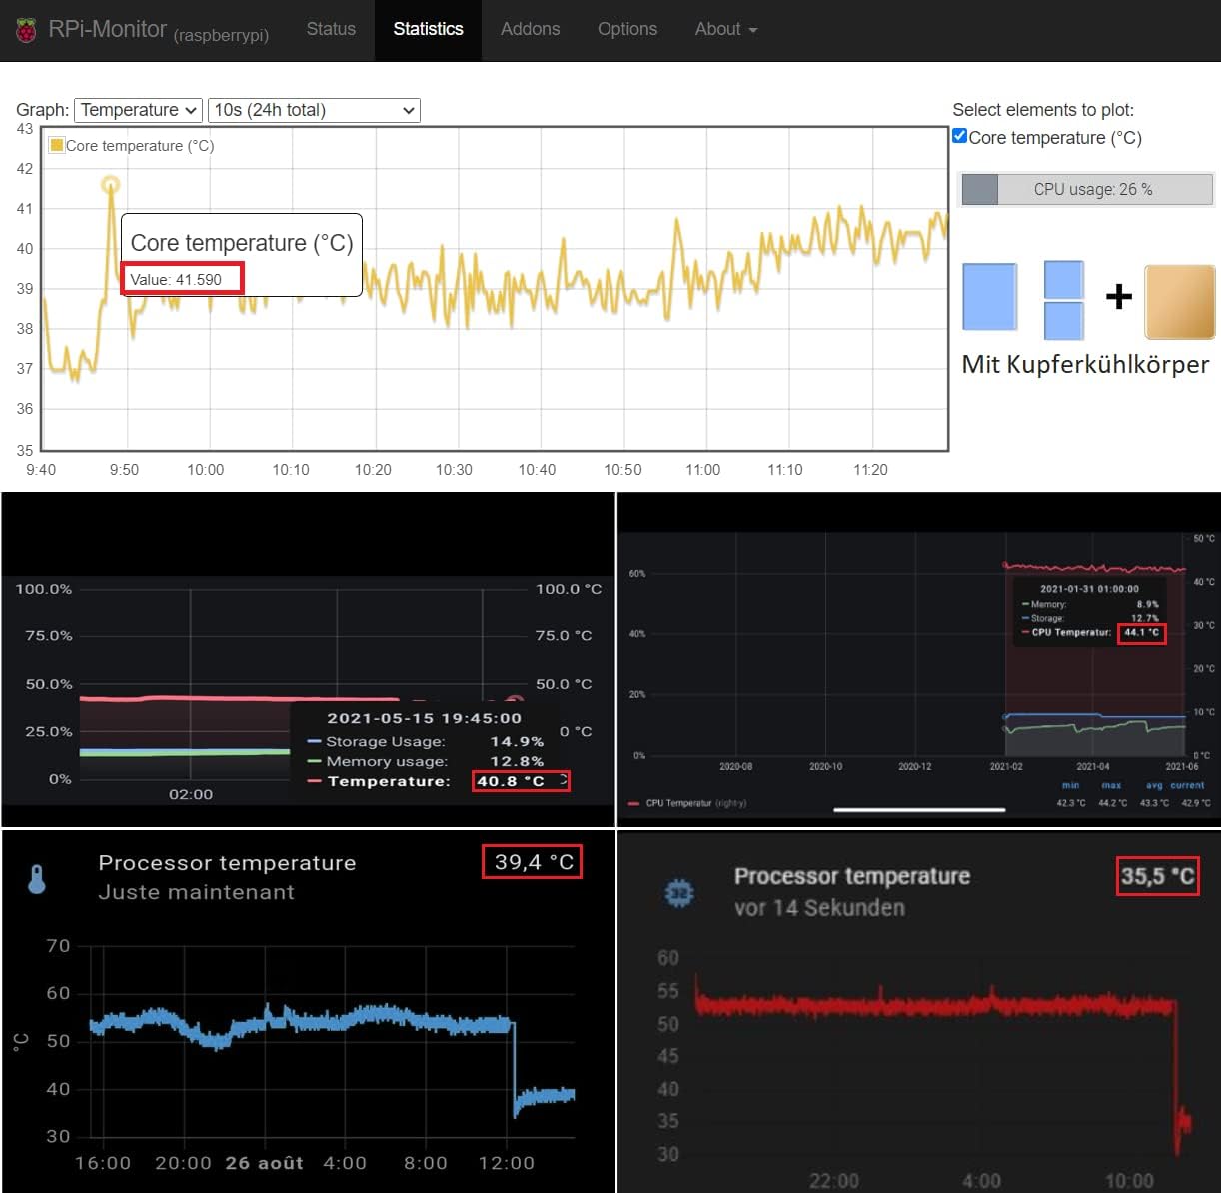Click the blue CPU chip icon
1221x1193 pixels.
click(x=679, y=892)
